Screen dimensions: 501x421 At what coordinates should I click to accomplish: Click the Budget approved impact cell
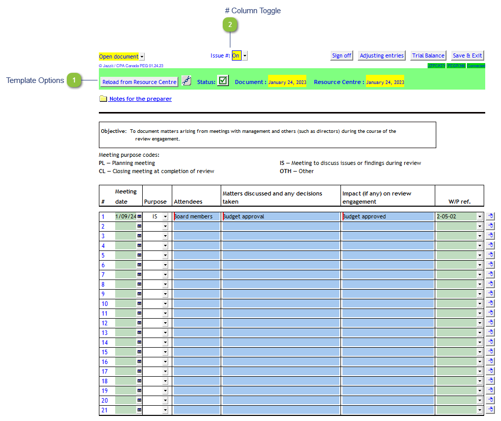388,216
